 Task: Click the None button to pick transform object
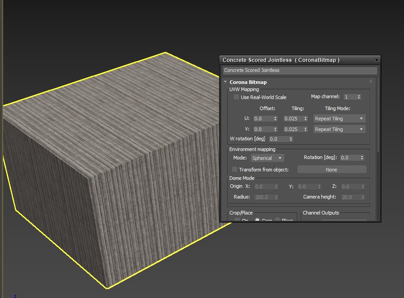tap(332, 169)
